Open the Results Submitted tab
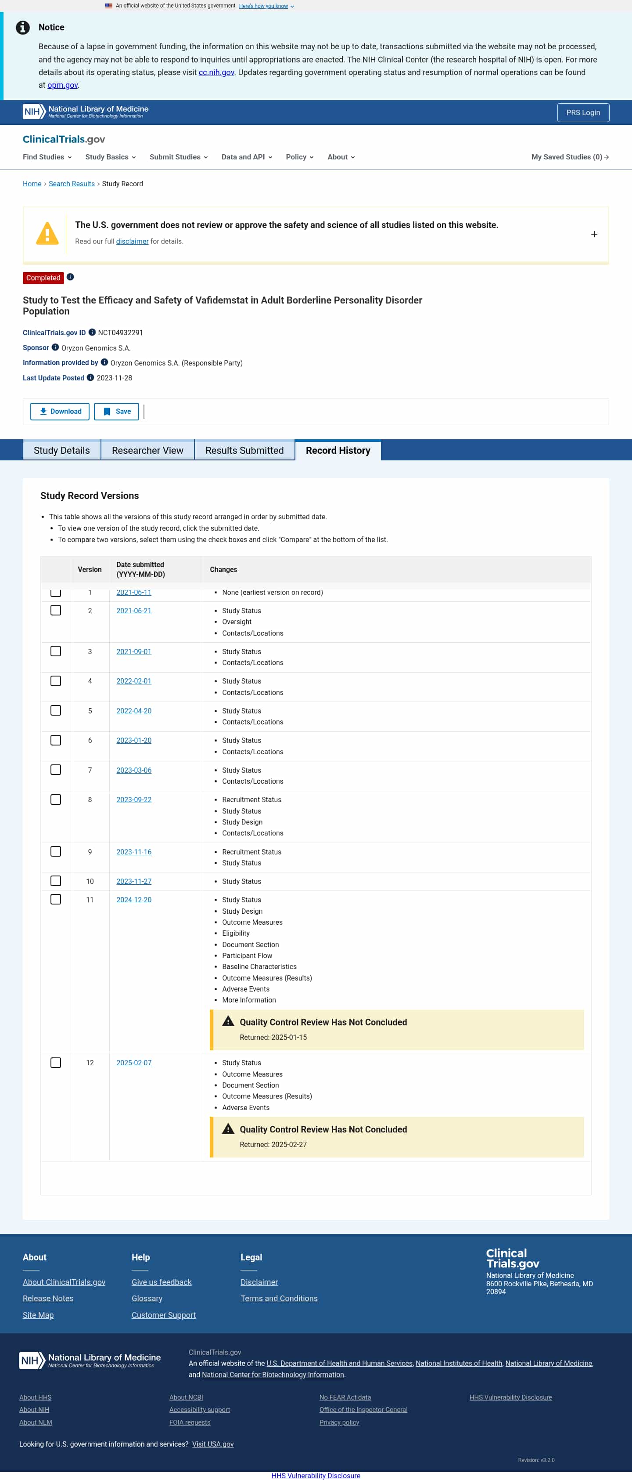The width and height of the screenshot is (632, 1480). click(244, 450)
